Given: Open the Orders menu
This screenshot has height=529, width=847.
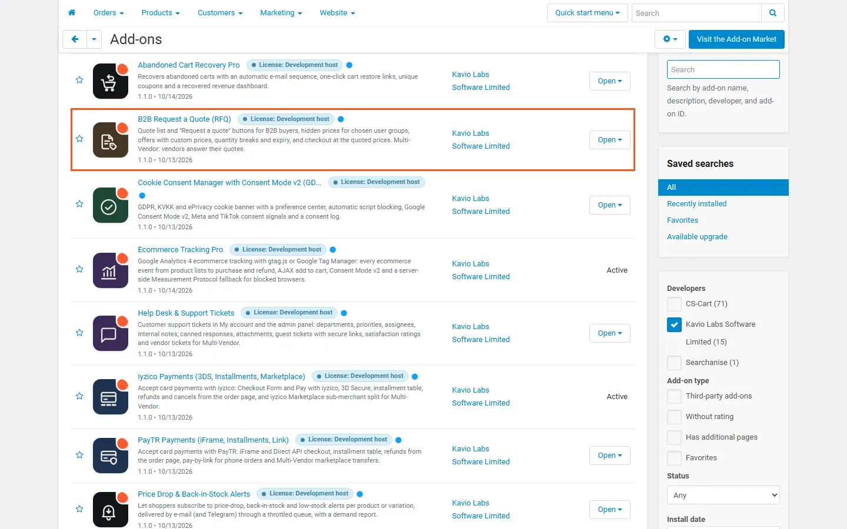Looking at the screenshot, I should pos(108,13).
